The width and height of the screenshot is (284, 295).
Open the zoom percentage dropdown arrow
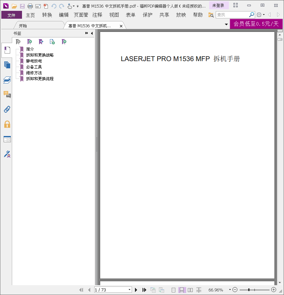230,289
